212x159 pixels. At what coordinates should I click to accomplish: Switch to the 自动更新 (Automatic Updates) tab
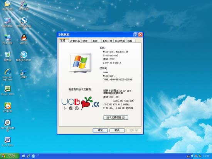tap(120, 41)
